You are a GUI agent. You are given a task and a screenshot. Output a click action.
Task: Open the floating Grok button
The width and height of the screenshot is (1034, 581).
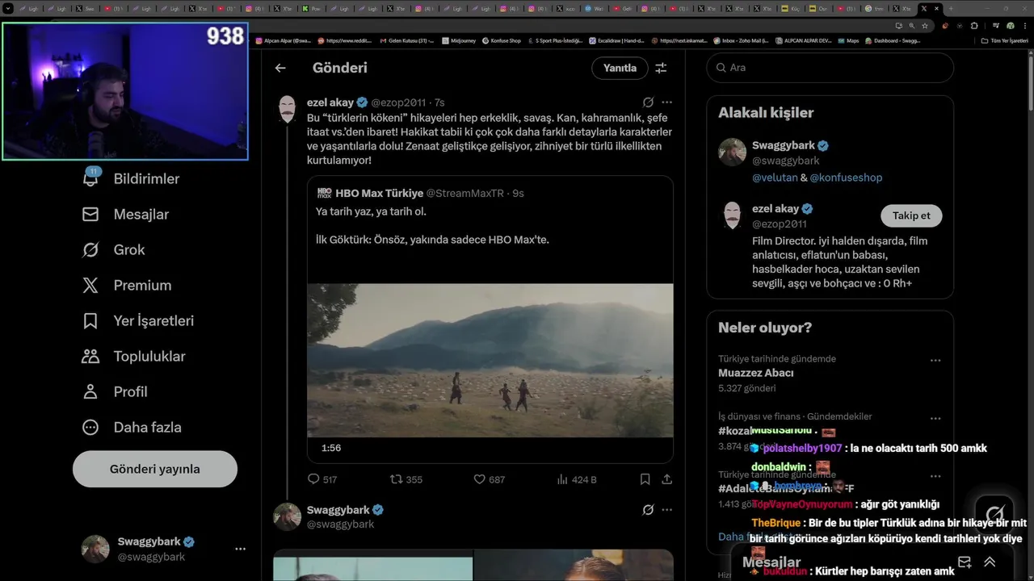[994, 514]
